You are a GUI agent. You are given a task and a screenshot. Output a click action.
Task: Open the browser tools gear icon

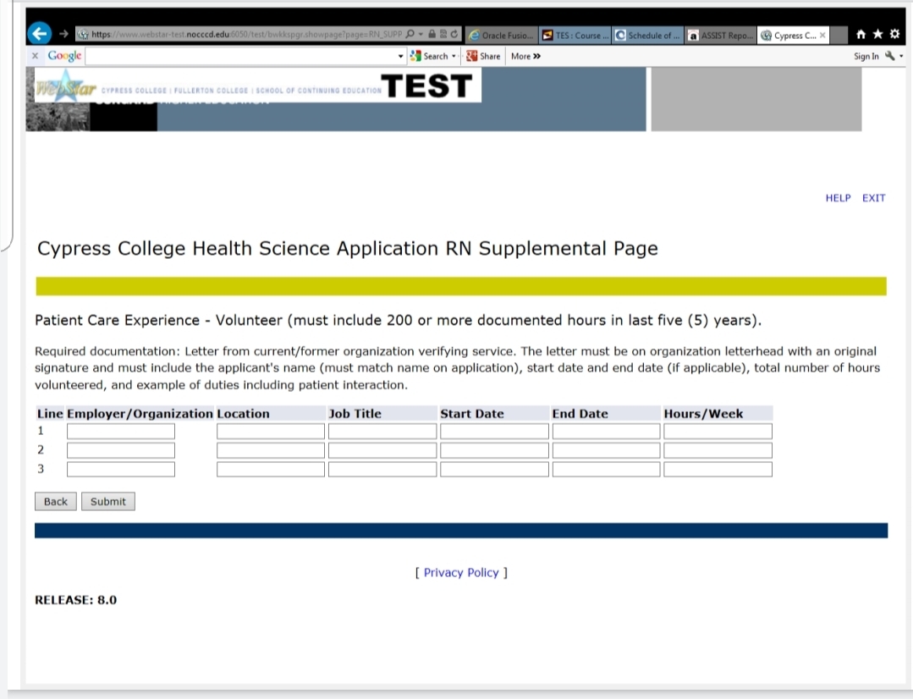pyautogui.click(x=895, y=35)
